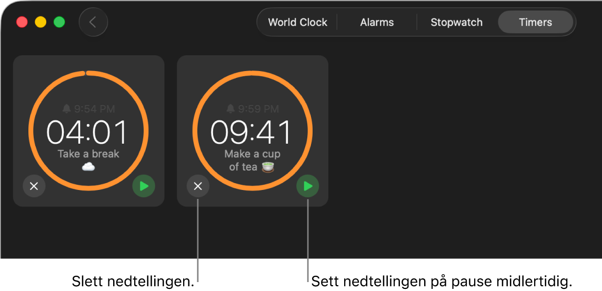This screenshot has width=602, height=291.
Task: Click the orange progress ring of 04:01 timer
Action: pos(29,131)
